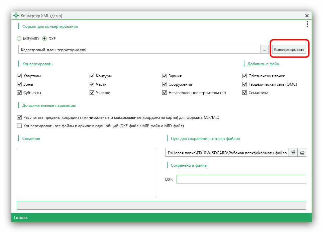This screenshot has height=233, width=323.
Task: Toggle the Сооружения checkbox
Action: pyautogui.click(x=165, y=84)
